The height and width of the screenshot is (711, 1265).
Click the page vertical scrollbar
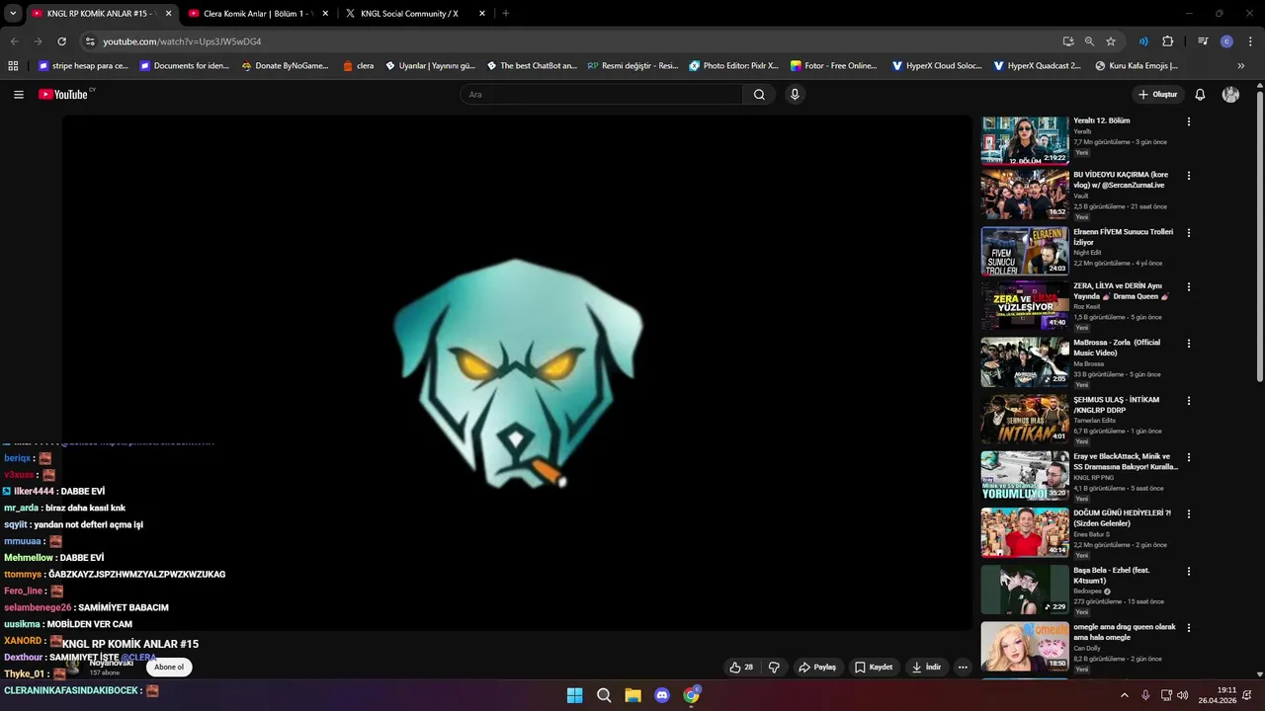pyautogui.click(x=1259, y=235)
